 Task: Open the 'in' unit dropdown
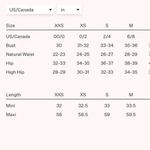point(69,10)
